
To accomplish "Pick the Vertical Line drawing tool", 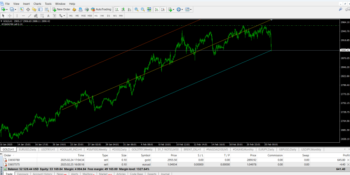I will (17, 16).
